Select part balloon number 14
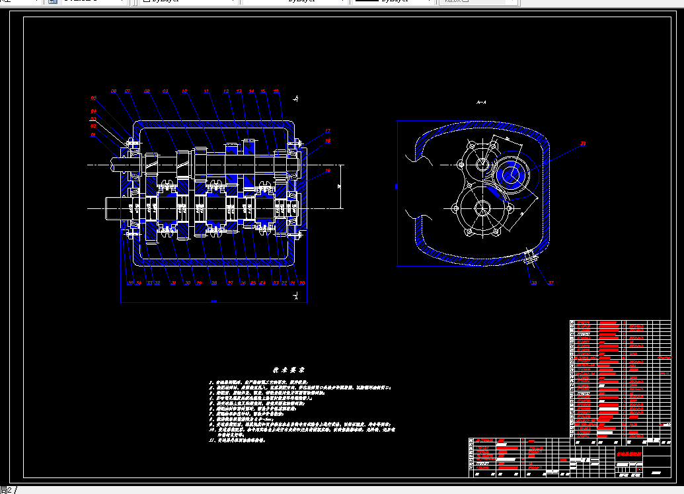 (252, 91)
